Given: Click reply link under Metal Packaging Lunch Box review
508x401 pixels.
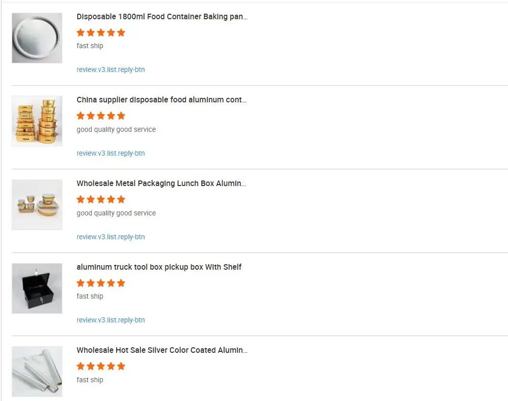Looking at the screenshot, I should 111,237.
